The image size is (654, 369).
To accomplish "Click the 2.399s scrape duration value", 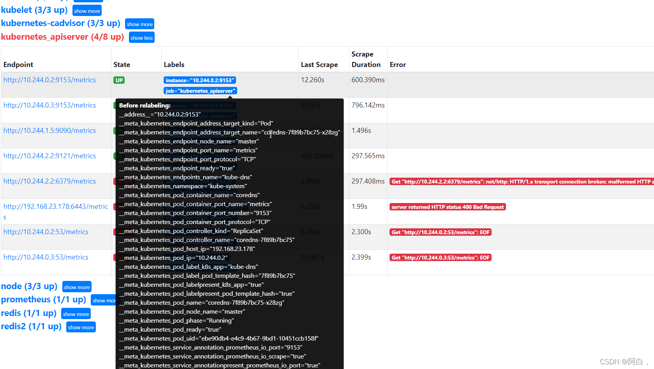I will (361, 257).
